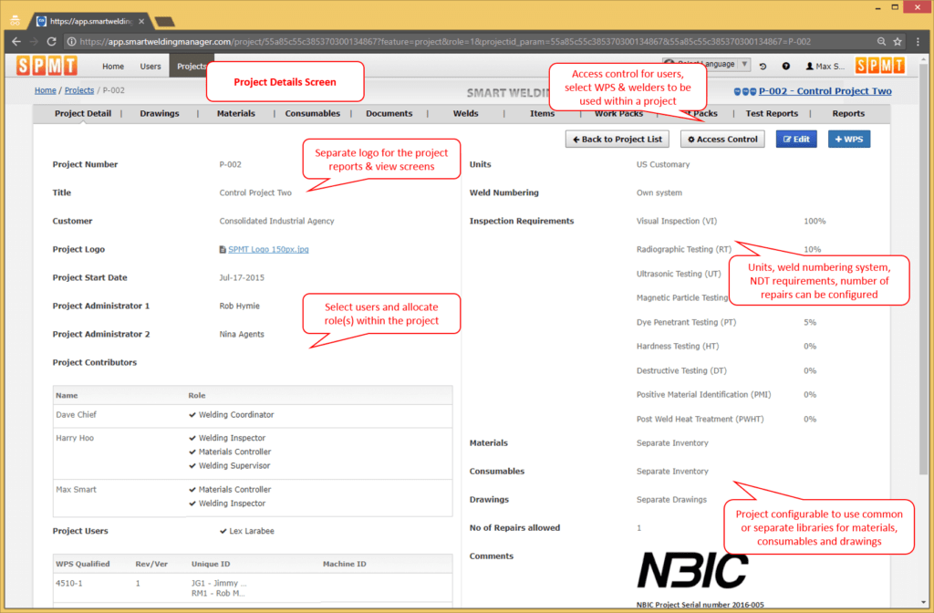Click the Max Smart contributor name
The image size is (934, 613).
pyautogui.click(x=76, y=490)
